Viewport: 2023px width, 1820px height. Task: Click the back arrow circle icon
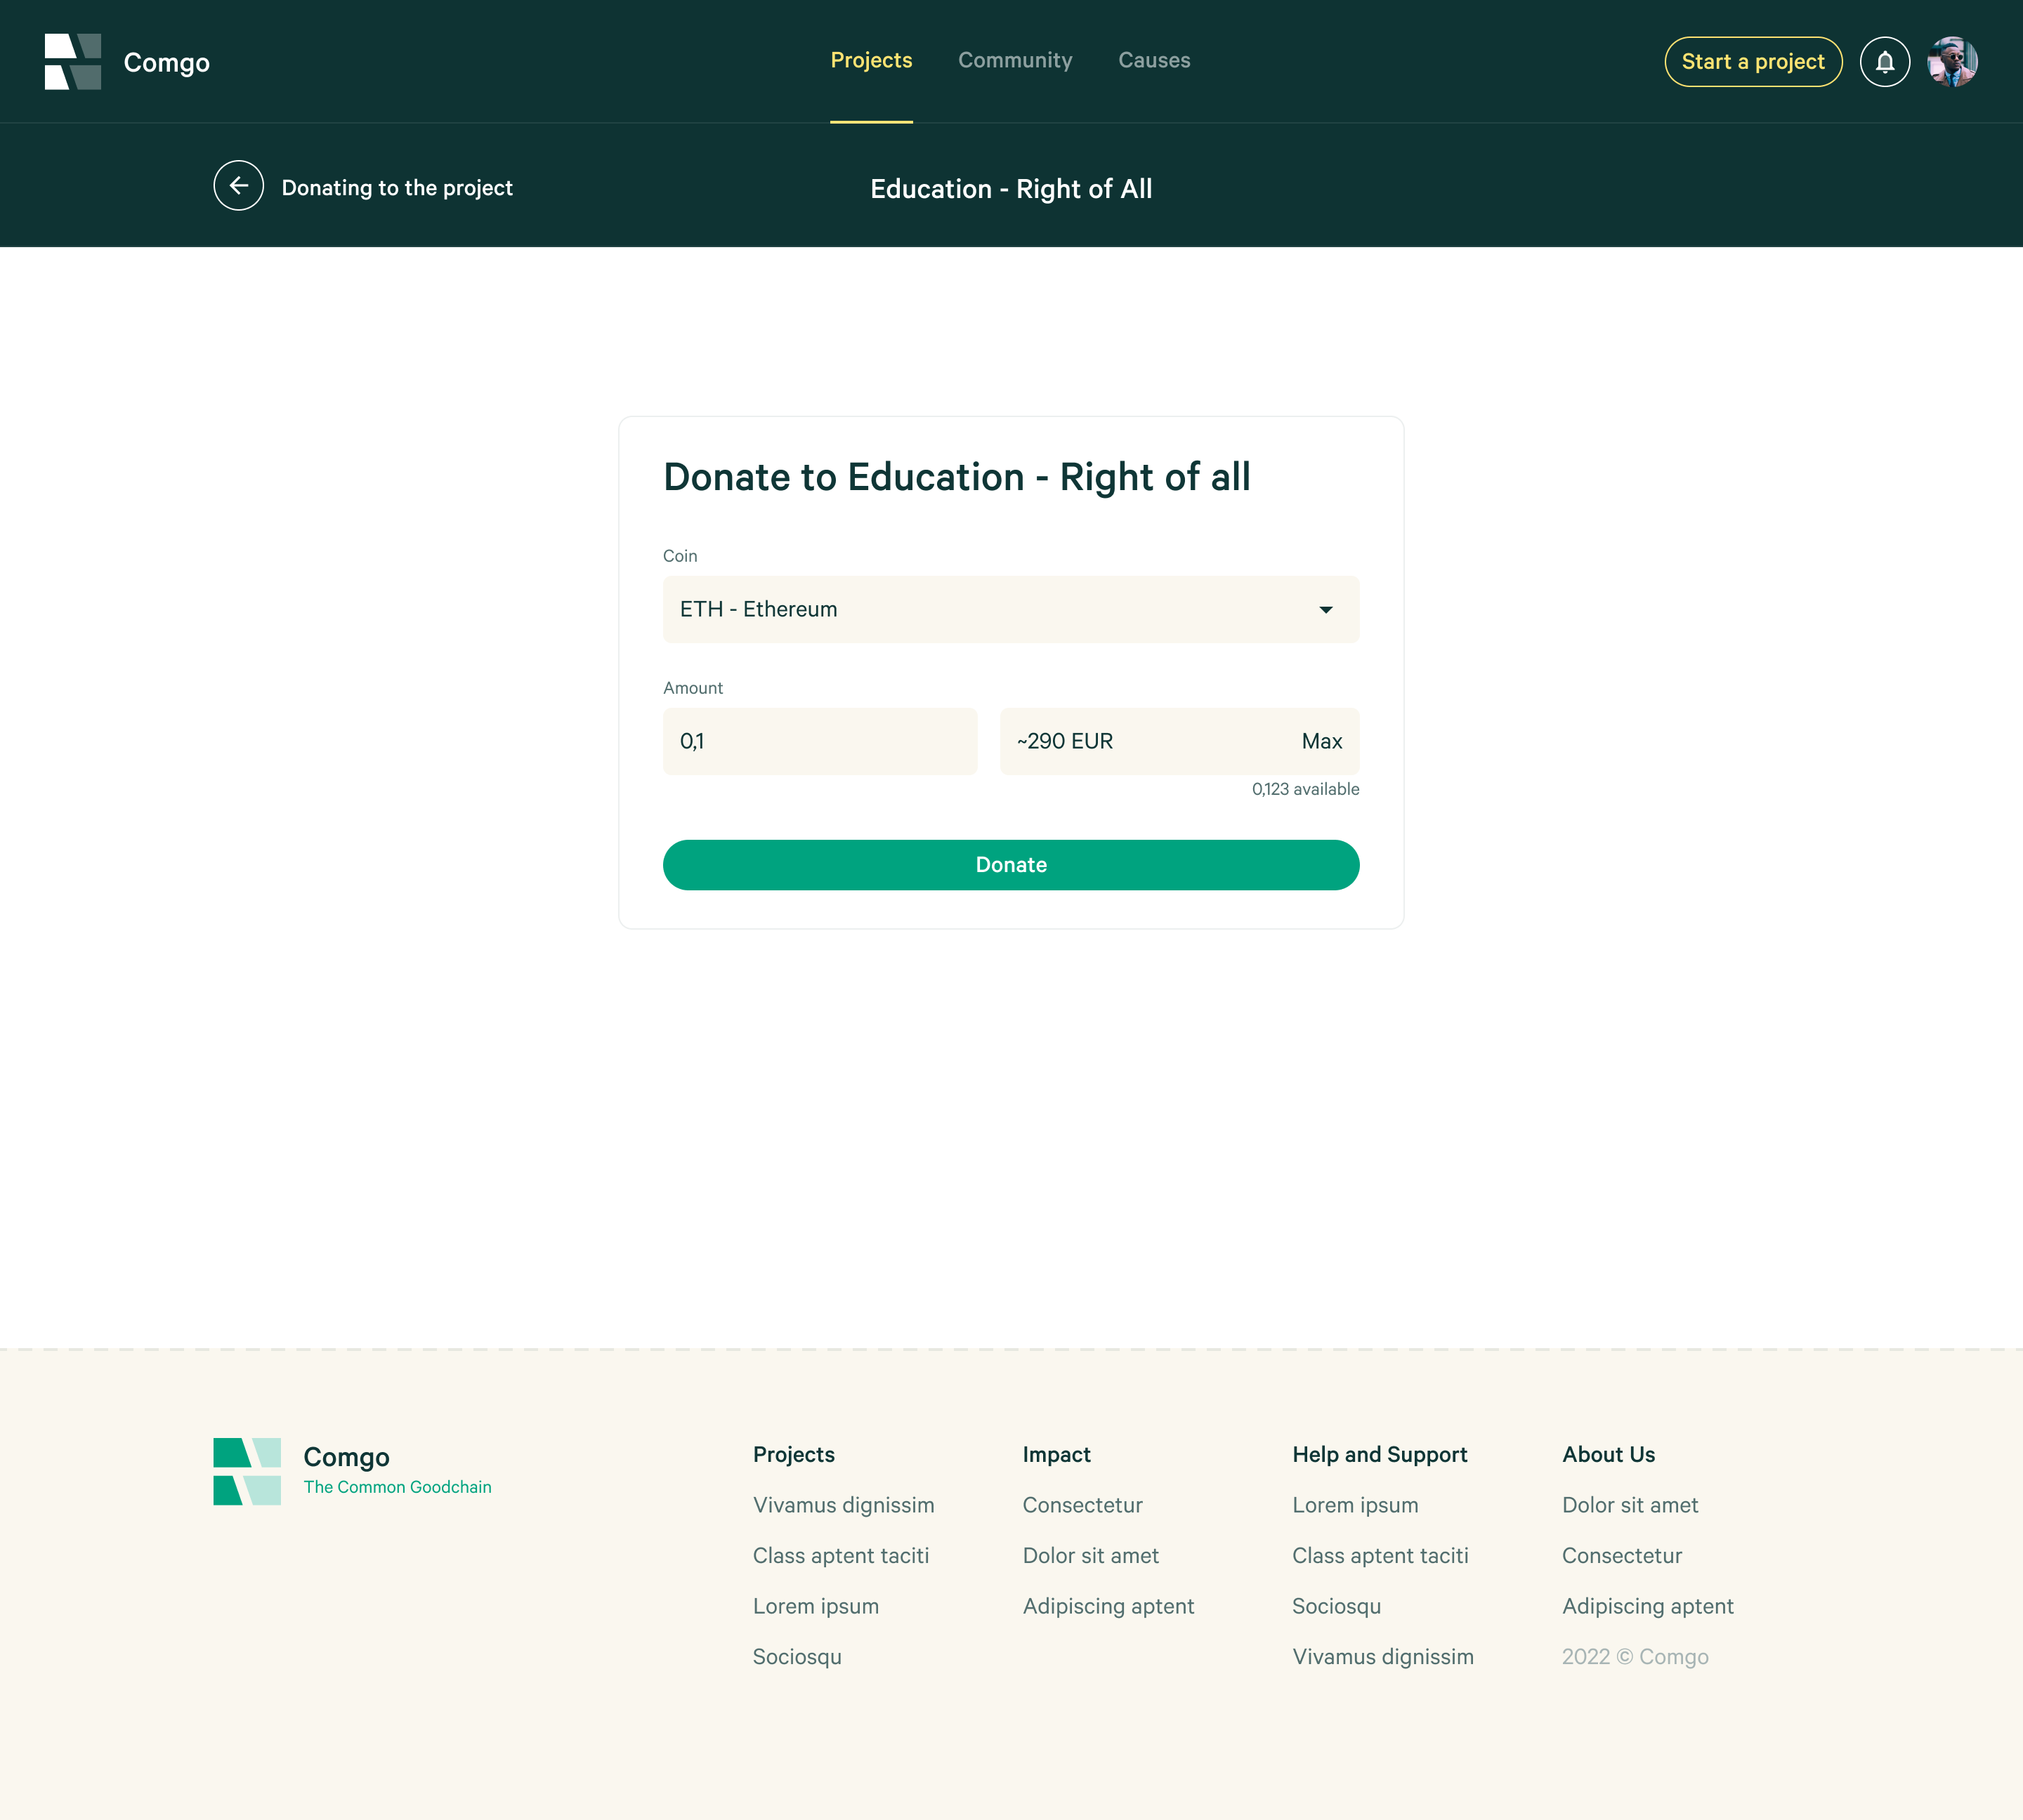pyautogui.click(x=238, y=186)
